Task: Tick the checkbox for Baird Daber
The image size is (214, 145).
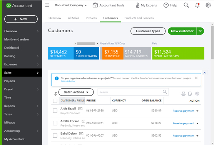Action: 55,135
